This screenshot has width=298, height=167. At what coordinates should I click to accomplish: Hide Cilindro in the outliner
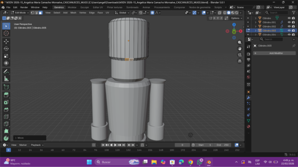(x=289, y=18)
